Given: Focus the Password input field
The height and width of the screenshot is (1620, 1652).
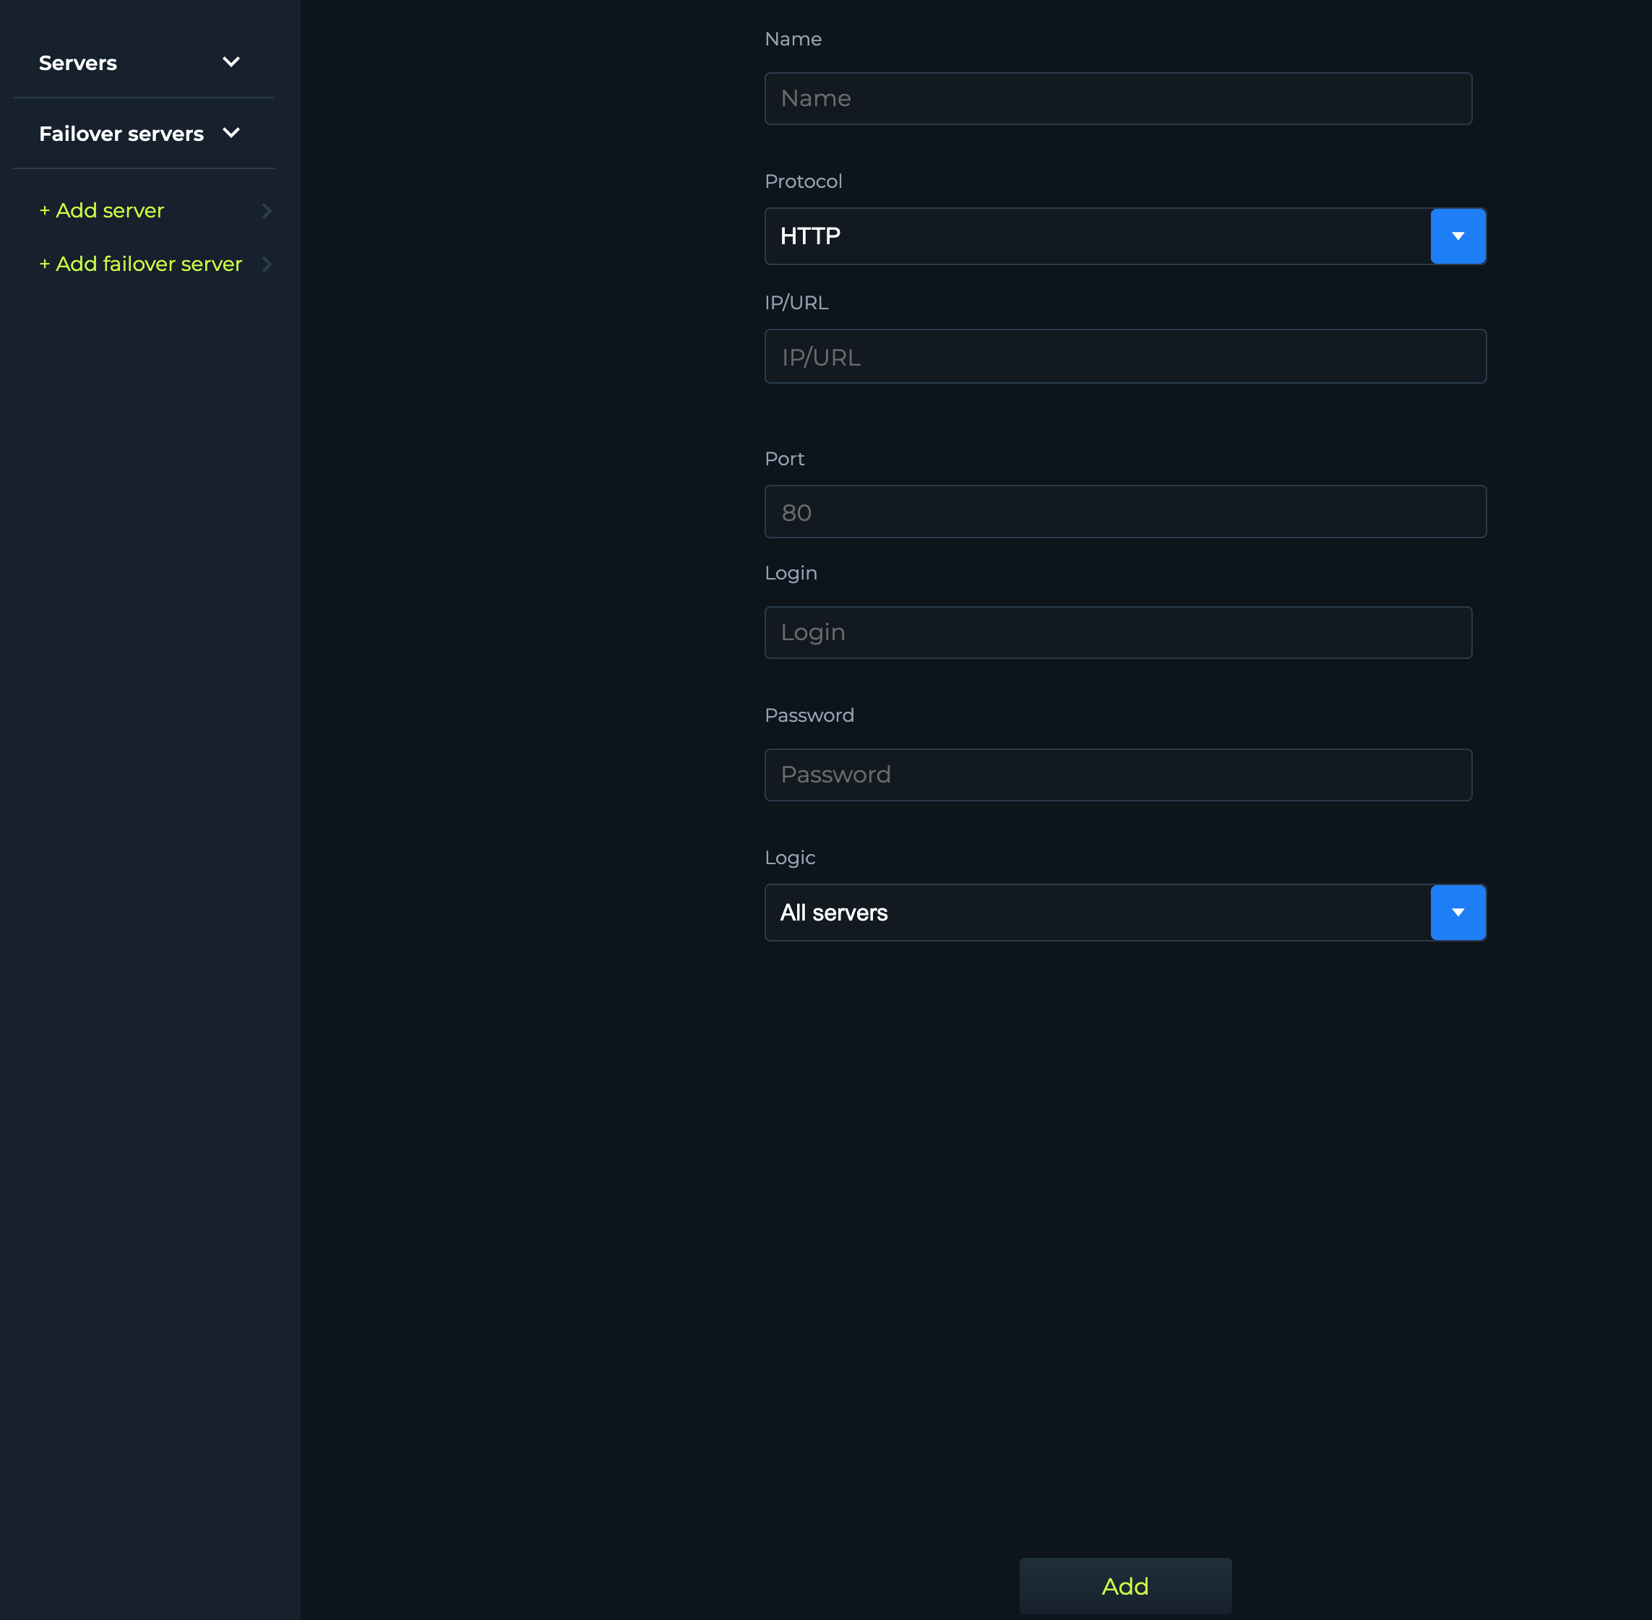Looking at the screenshot, I should tap(1117, 775).
